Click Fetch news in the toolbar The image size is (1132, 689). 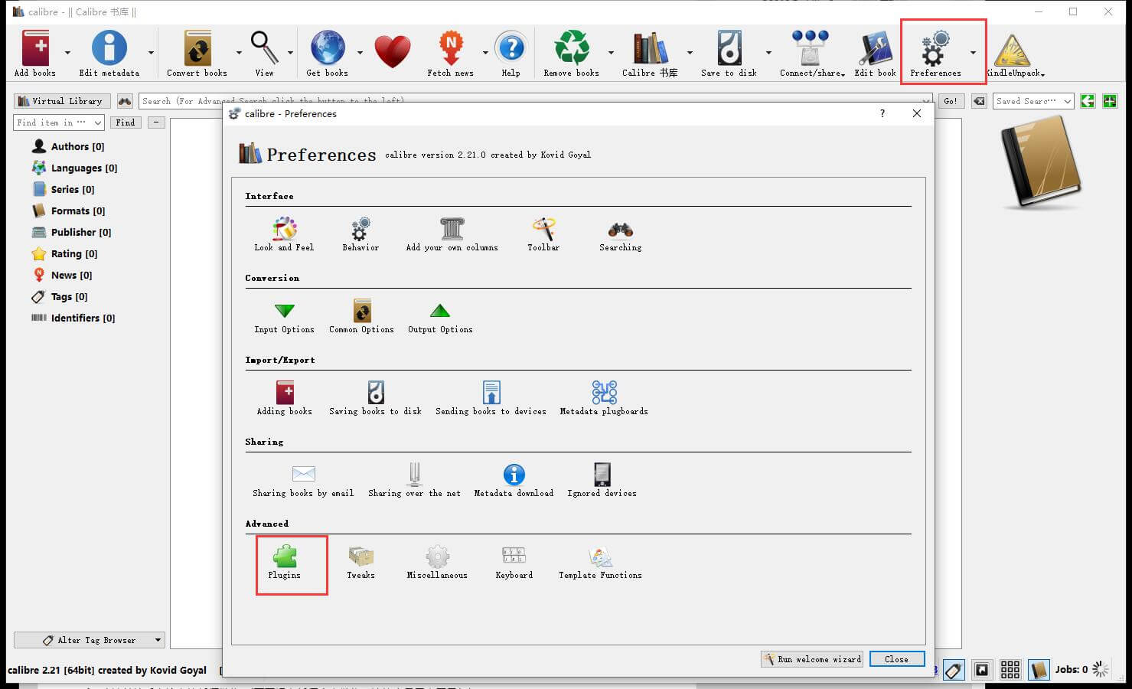click(450, 52)
